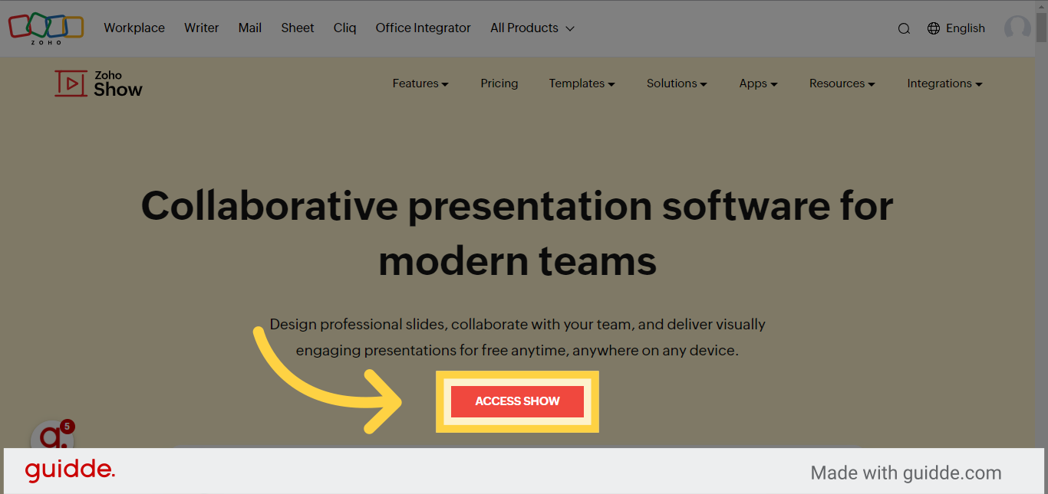Click the Zoho Show logo
Screen dimensions: 1048x494
98,83
